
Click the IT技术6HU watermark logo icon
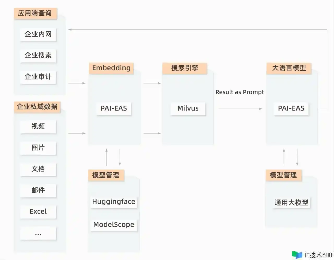tap(297, 255)
